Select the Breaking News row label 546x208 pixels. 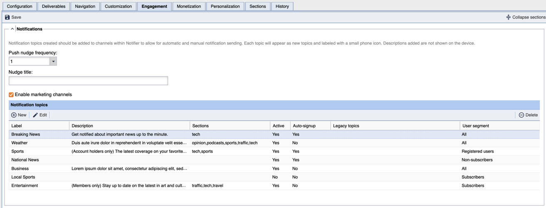point(26,134)
